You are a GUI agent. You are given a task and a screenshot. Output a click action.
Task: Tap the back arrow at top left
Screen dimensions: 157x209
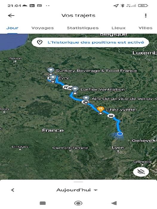pos(11,16)
